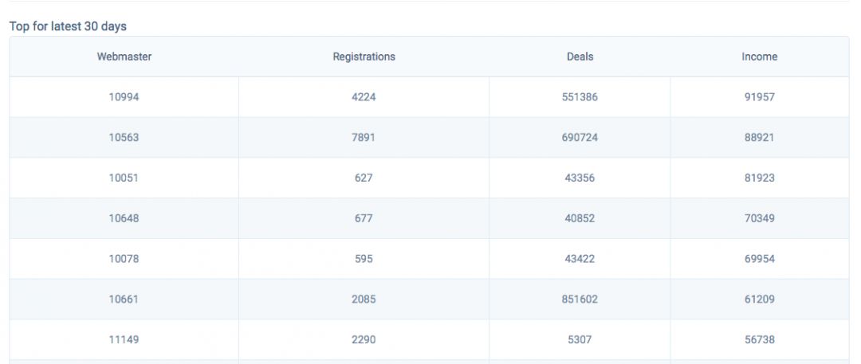Click deals value 851602

(580, 299)
